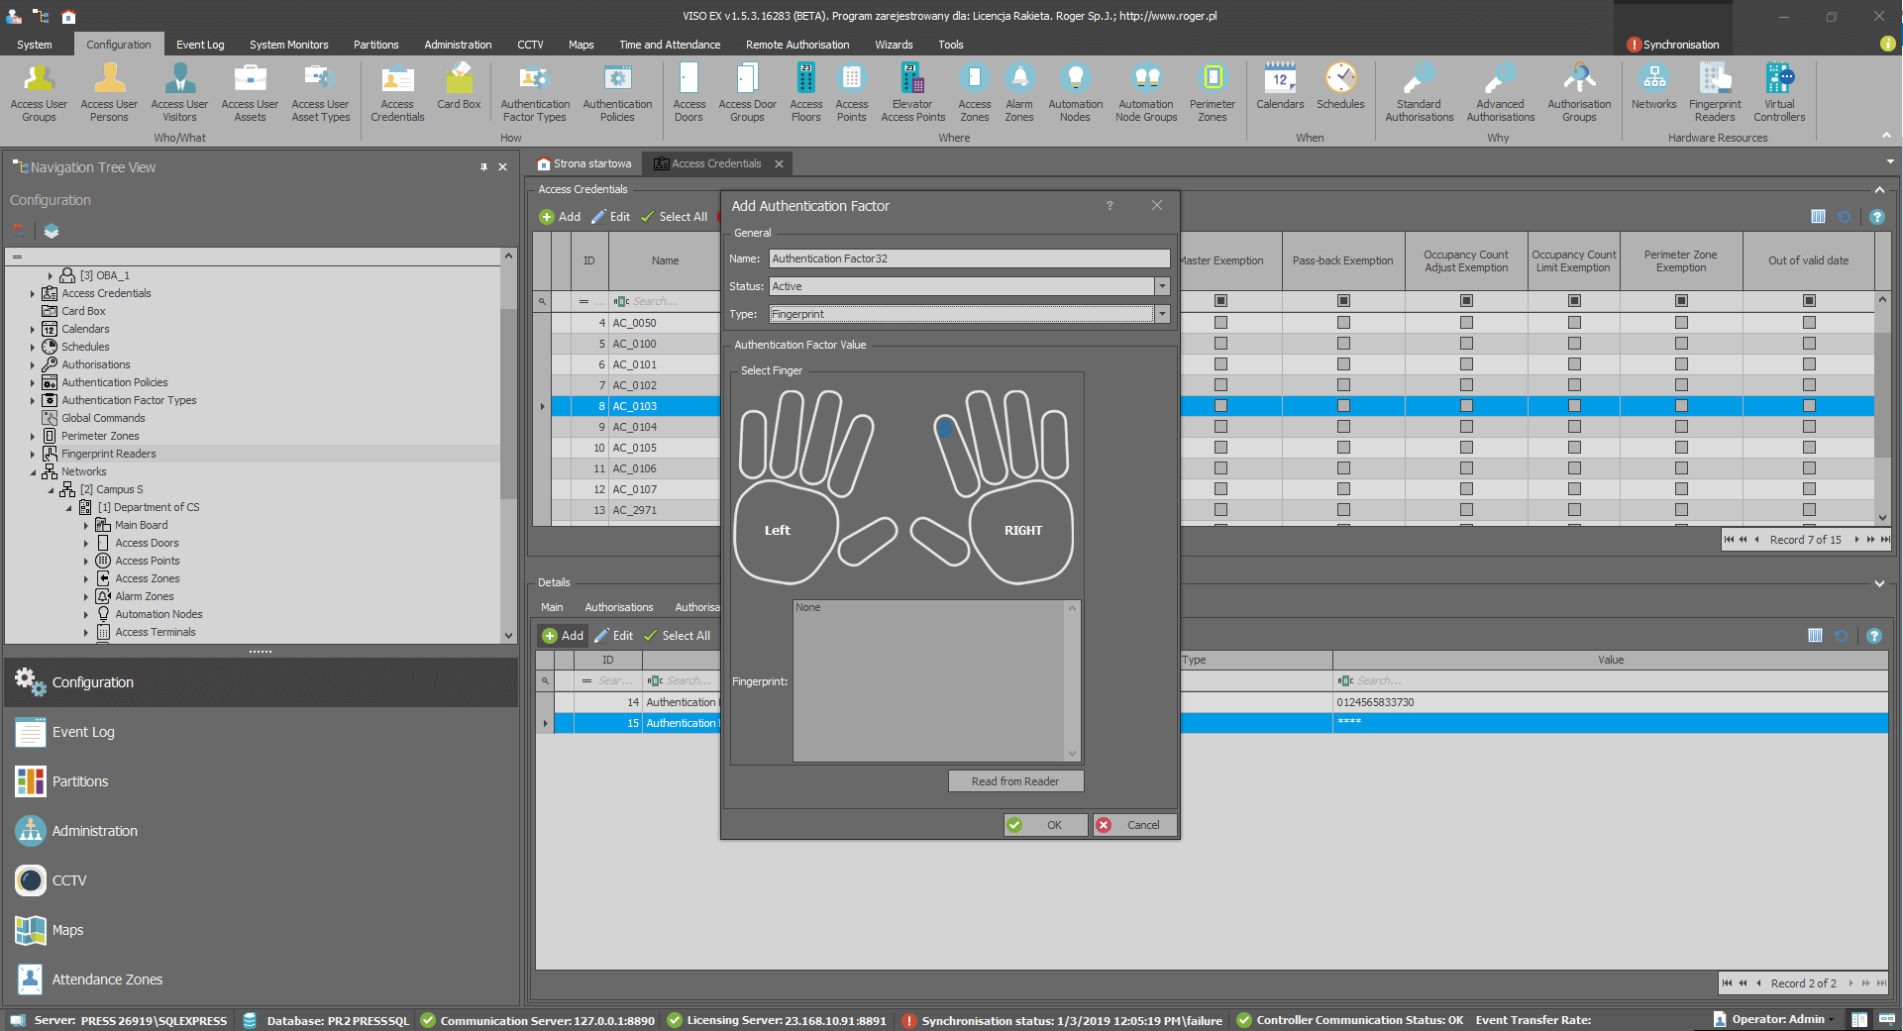Open the Status dropdown in dialog
The image size is (1903, 1031).
pyautogui.click(x=1162, y=286)
